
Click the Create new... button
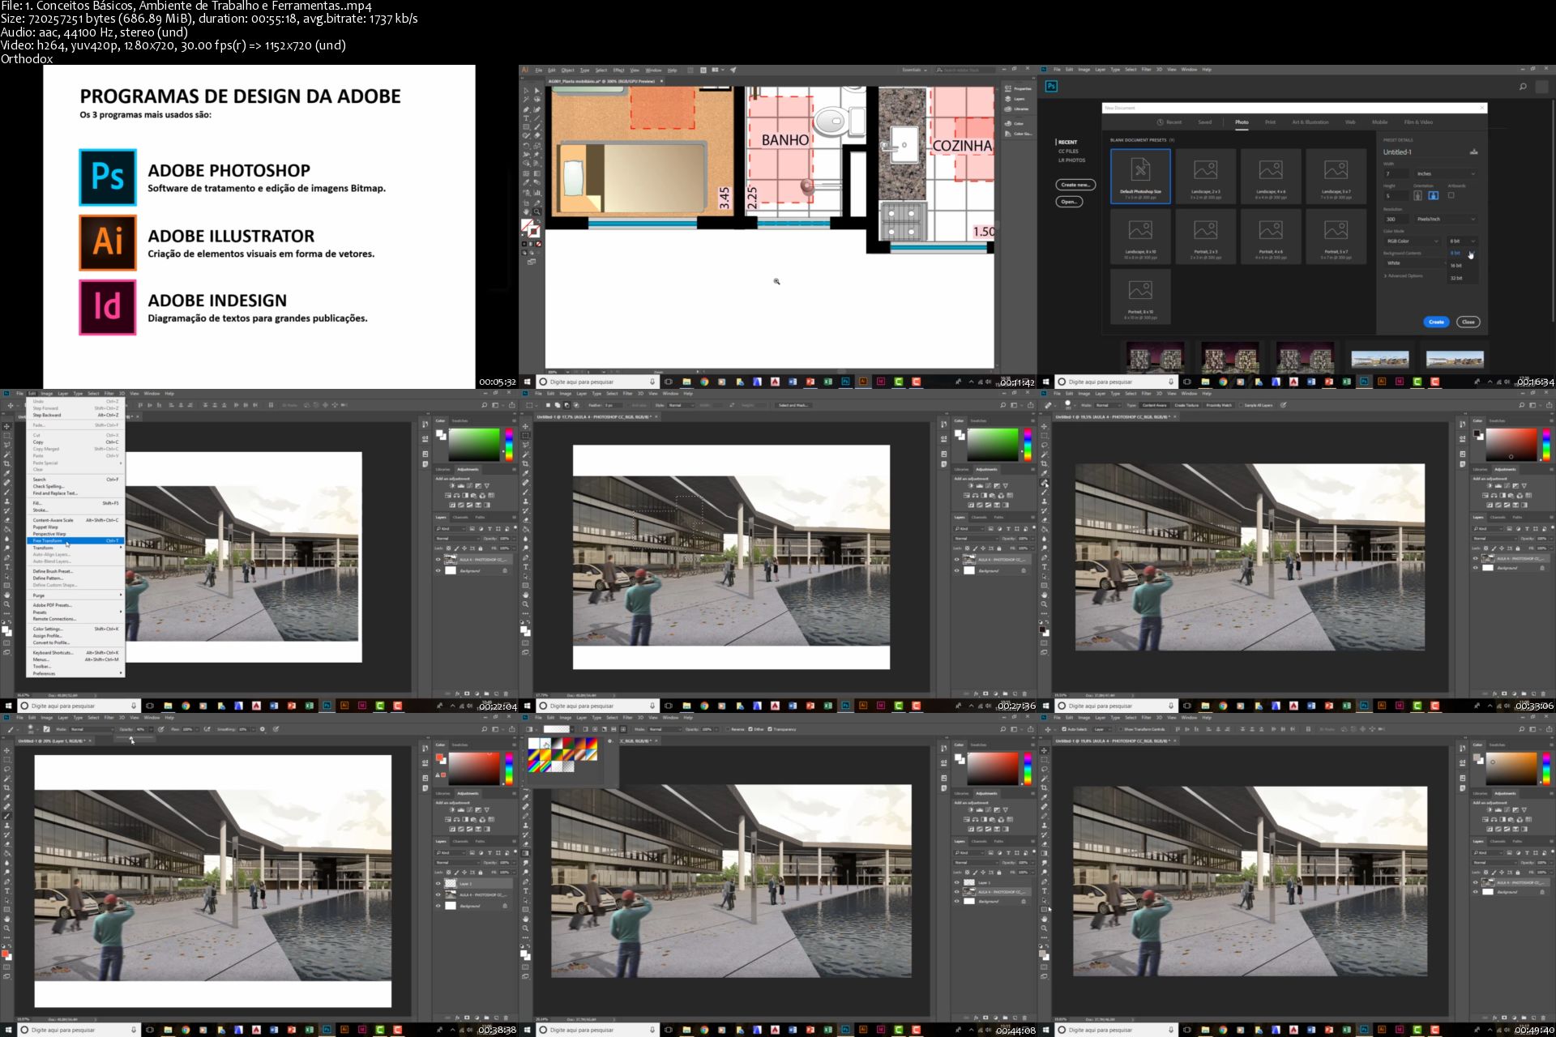1075,185
